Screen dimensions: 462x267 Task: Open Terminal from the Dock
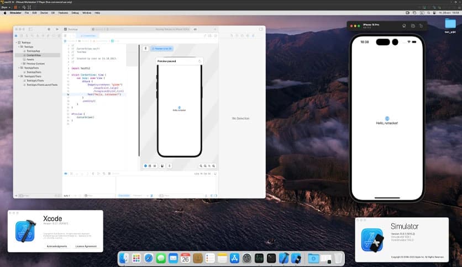[x=271, y=259]
